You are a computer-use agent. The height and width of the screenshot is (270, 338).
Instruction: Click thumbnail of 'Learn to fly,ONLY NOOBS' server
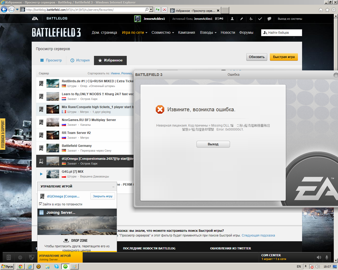coord(53,97)
